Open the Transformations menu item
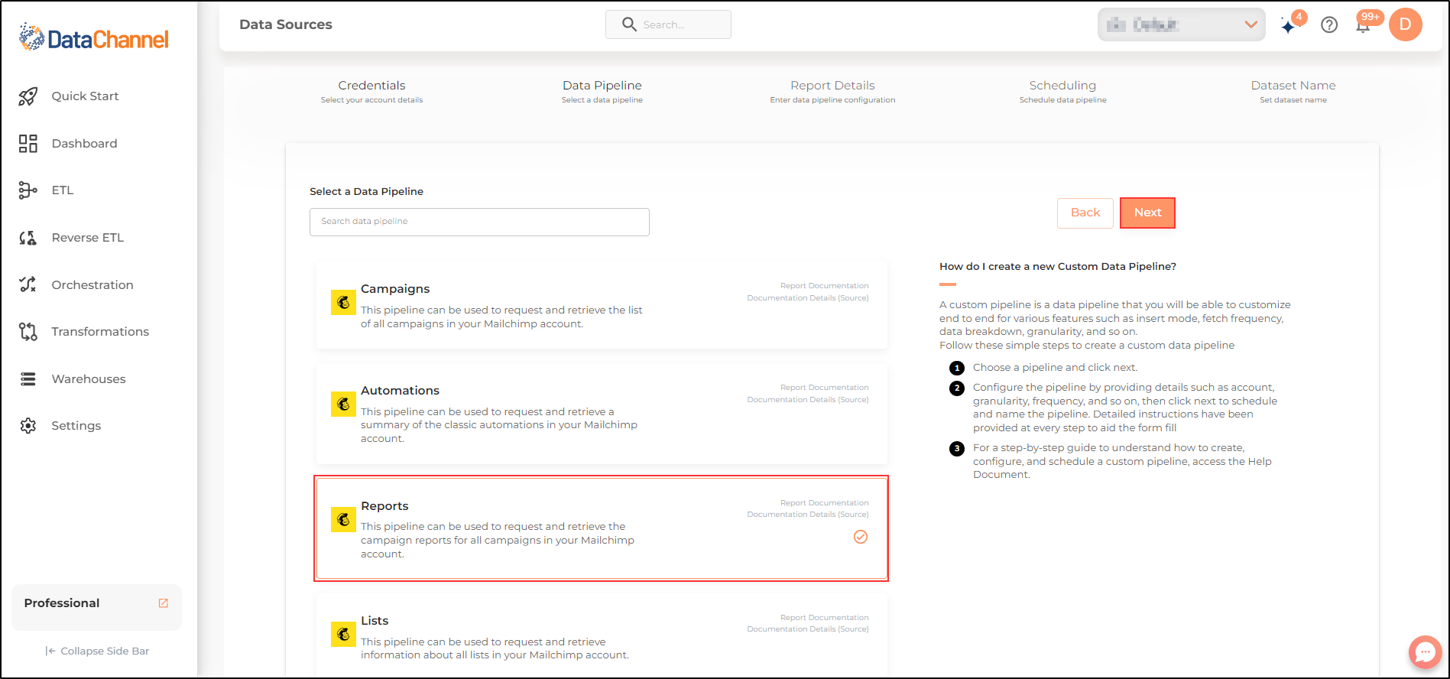 pyautogui.click(x=100, y=332)
